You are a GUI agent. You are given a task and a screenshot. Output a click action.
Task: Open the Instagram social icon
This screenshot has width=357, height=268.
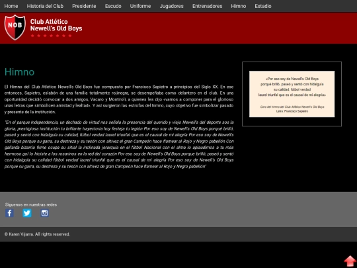click(x=45, y=213)
